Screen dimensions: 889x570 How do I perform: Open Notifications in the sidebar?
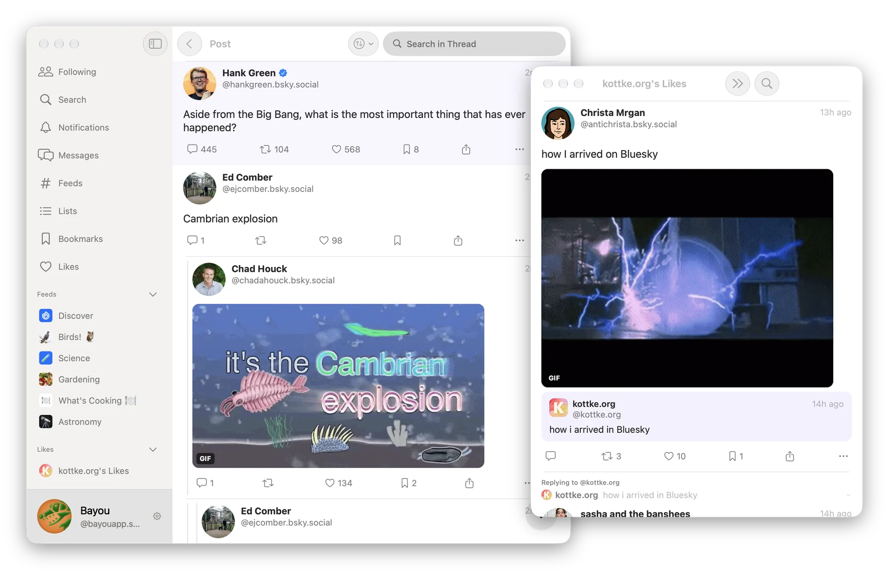coord(74,127)
